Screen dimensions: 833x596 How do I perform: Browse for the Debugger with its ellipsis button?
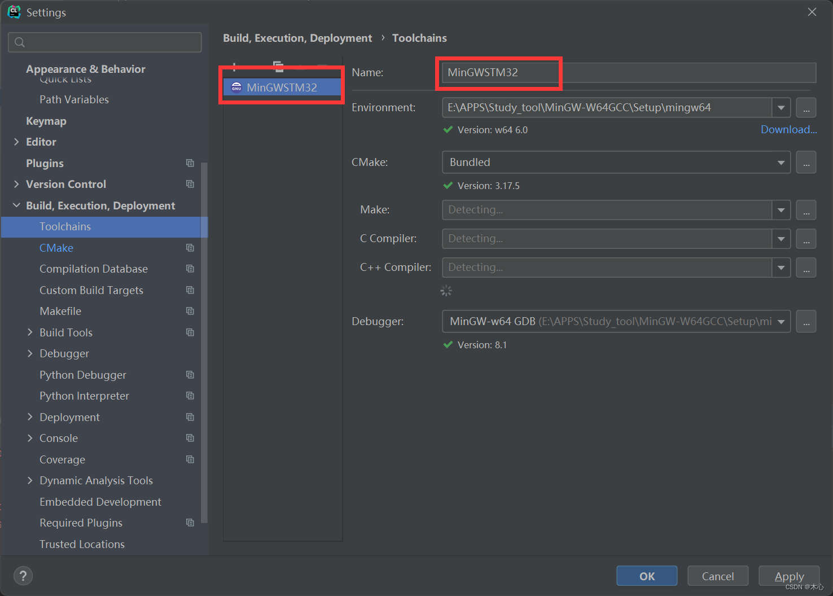806,322
